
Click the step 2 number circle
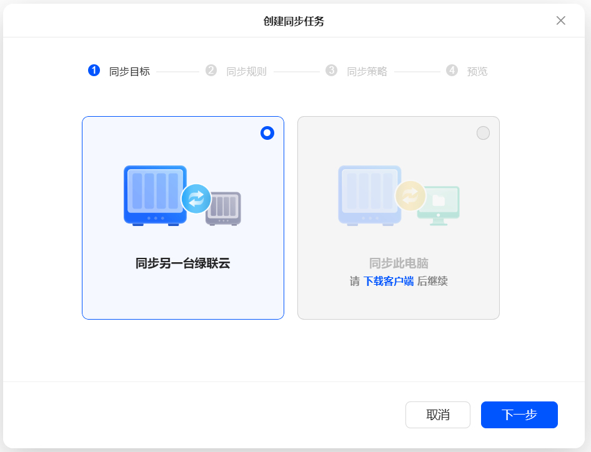(x=211, y=71)
